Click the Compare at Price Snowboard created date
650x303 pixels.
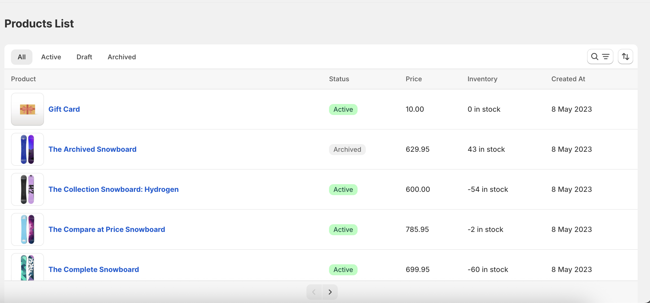coord(572,229)
